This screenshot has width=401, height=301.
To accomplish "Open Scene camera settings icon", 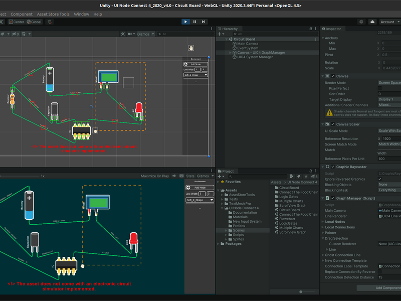I will [130, 34].
